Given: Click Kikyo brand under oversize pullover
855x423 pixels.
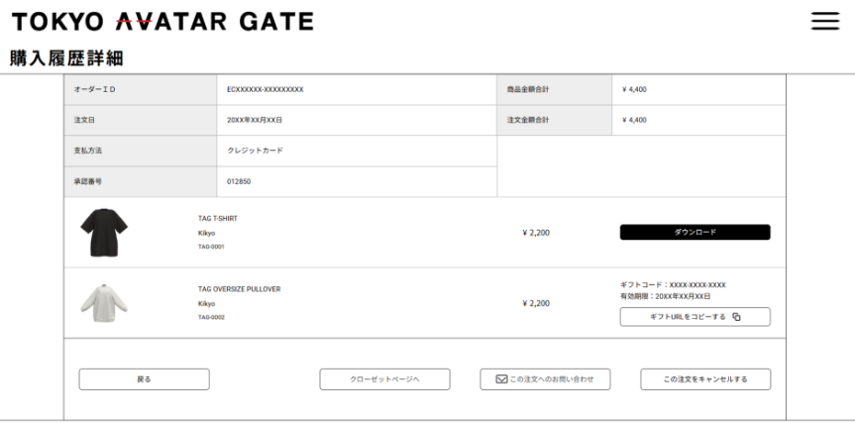Looking at the screenshot, I should pyautogui.click(x=206, y=303).
